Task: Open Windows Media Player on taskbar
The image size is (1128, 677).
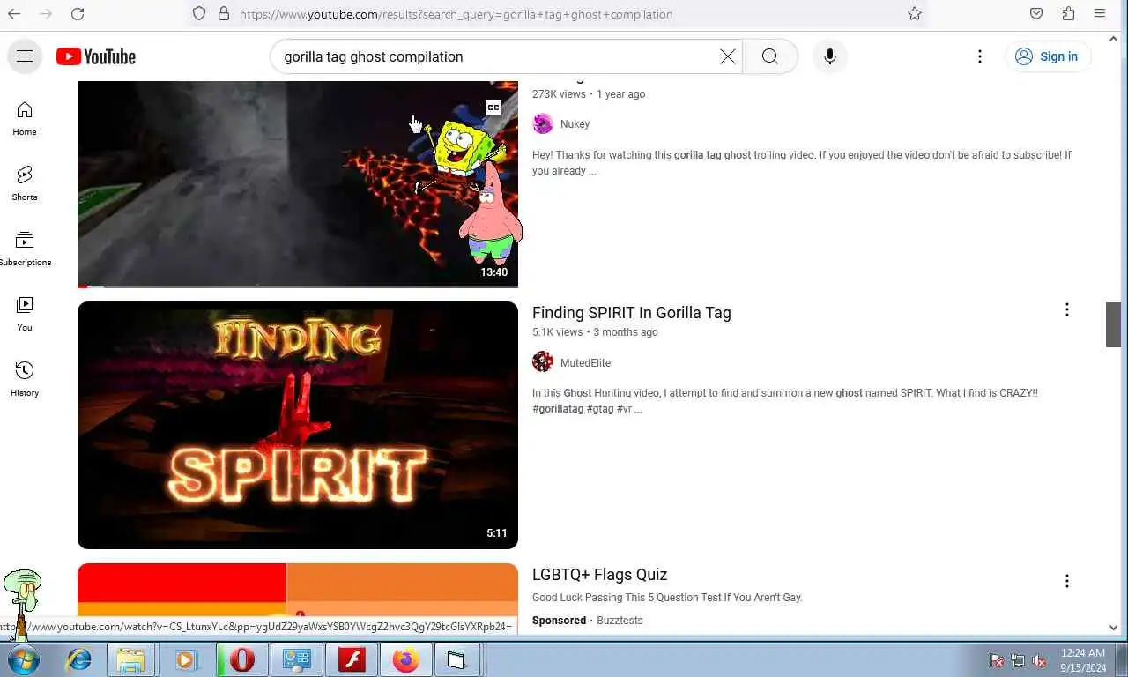Action: tap(186, 659)
